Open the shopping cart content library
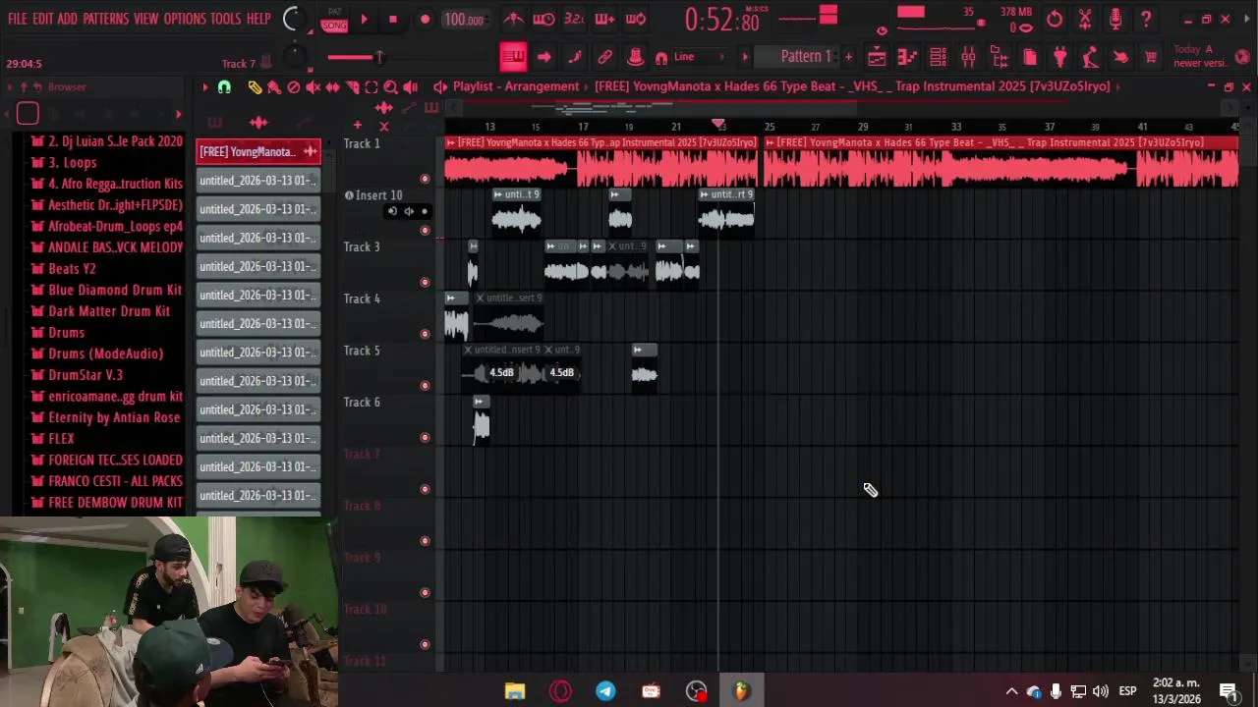 (1151, 57)
